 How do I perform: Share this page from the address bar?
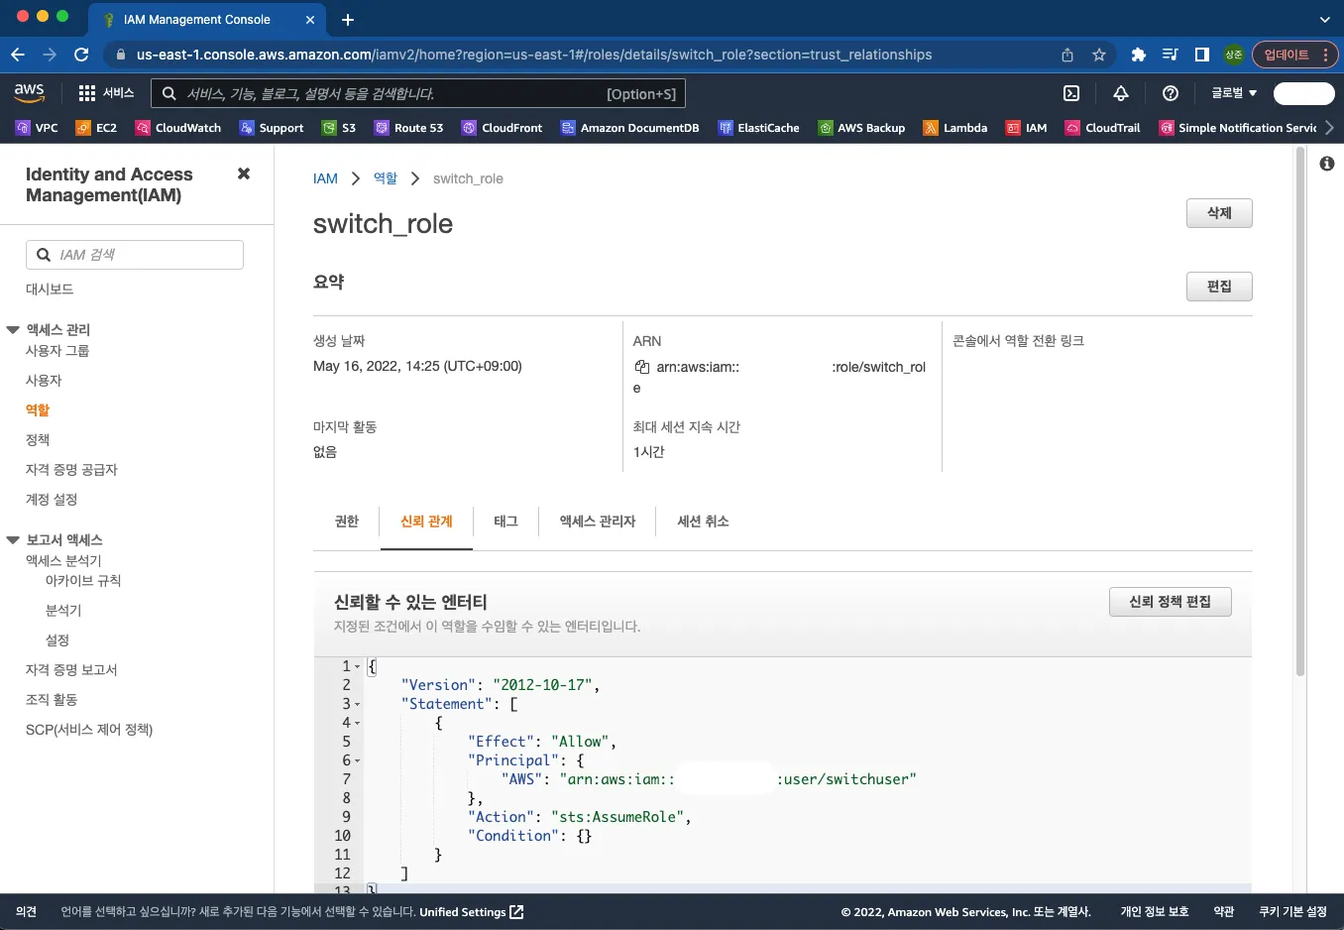[1067, 55]
